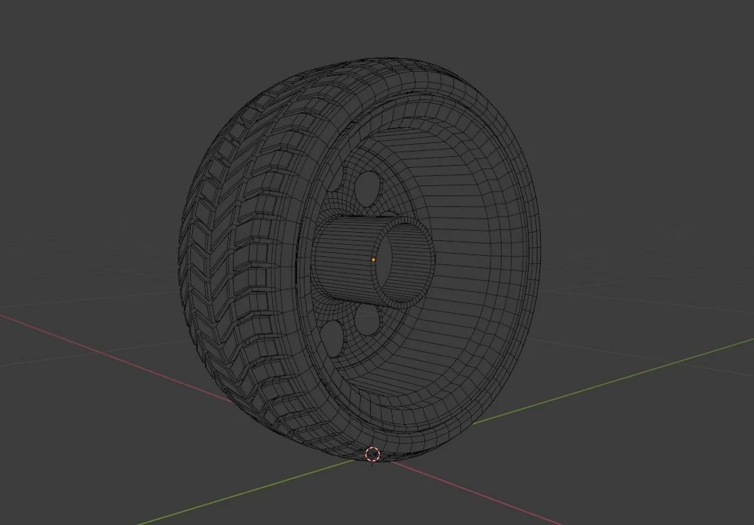The image size is (754, 525).
Task: Click the orange origin point of the wheel
Action: point(373,260)
